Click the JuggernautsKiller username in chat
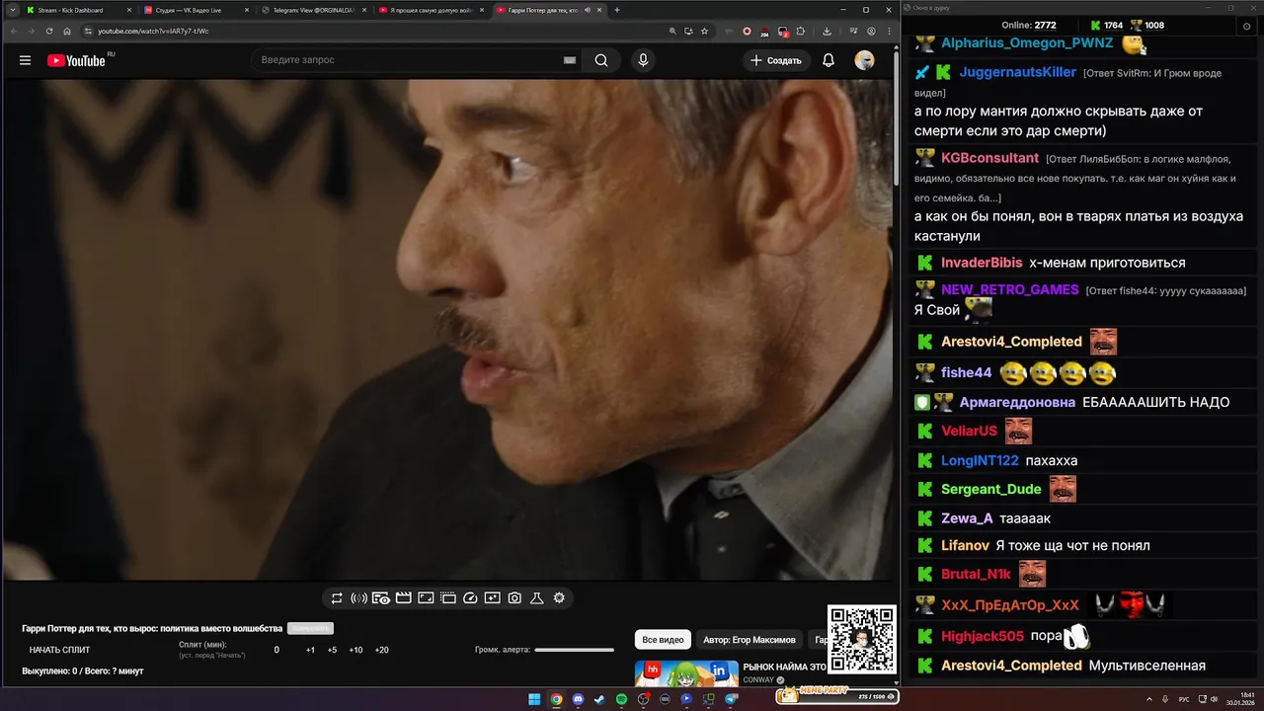 [x=1017, y=72]
